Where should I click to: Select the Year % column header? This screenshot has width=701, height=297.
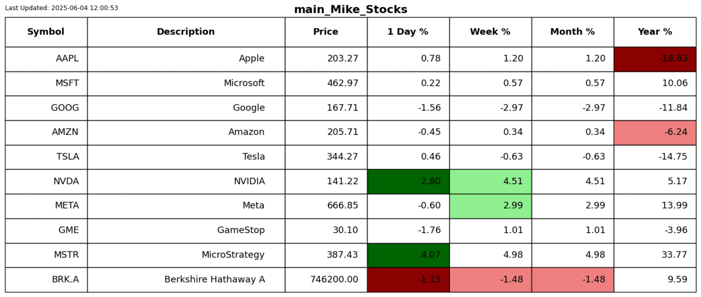click(x=654, y=32)
